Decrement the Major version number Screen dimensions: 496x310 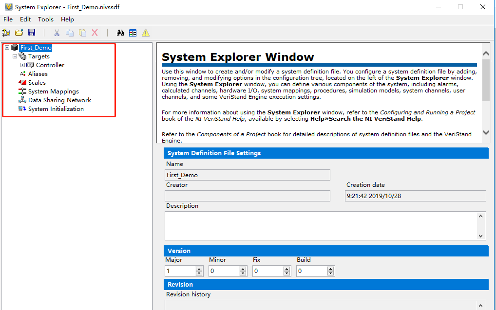(199, 274)
